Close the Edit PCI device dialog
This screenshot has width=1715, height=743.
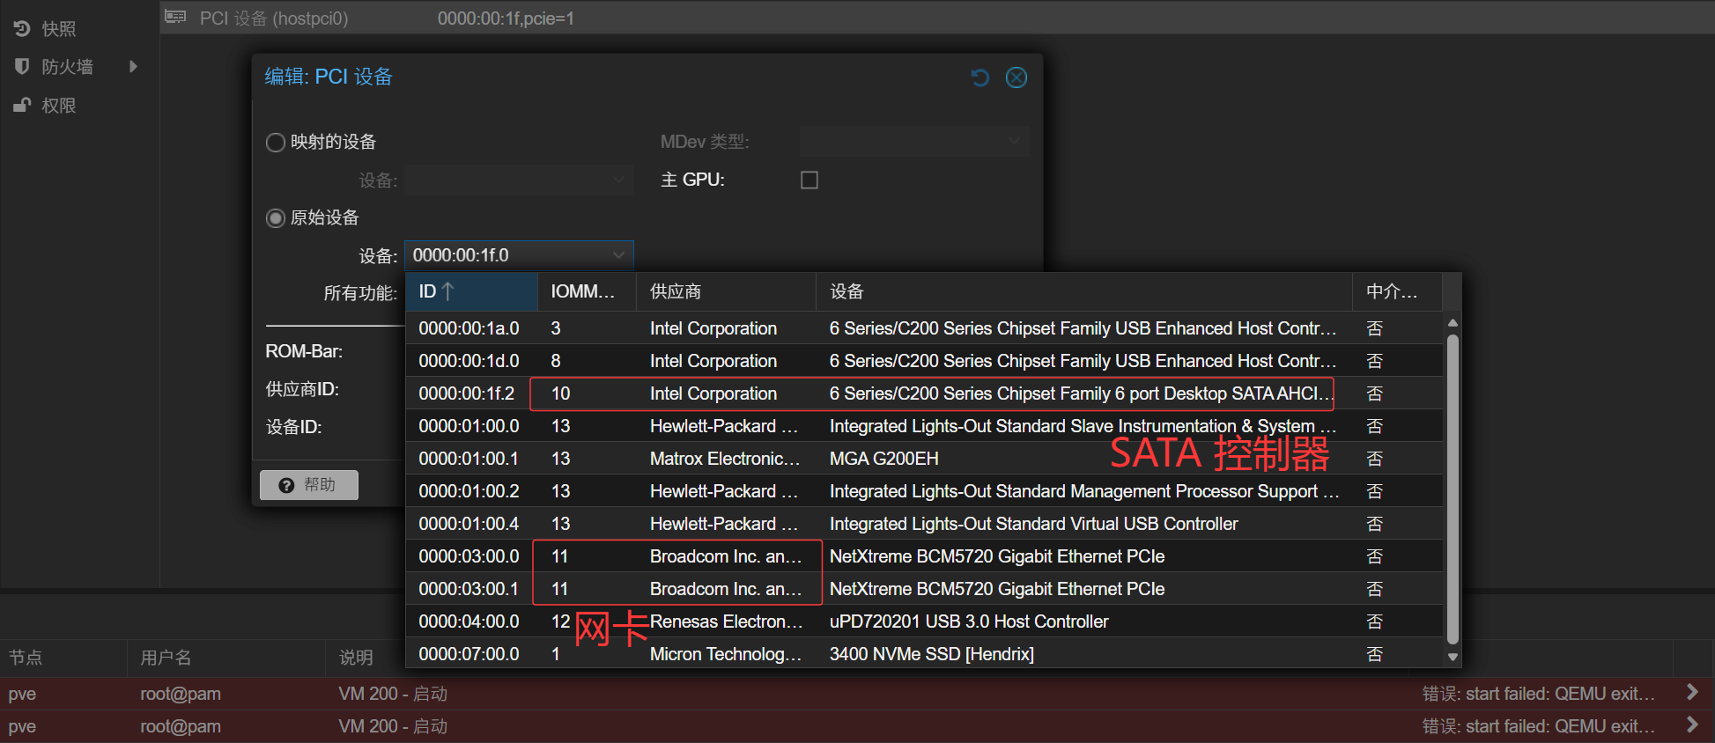click(x=1016, y=77)
